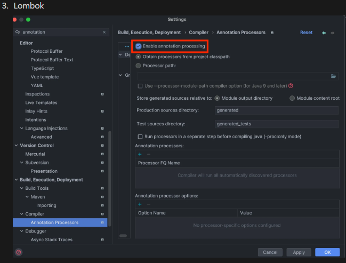Collapse the Version Control section
This screenshot has height=263, width=346.
pos(16,146)
